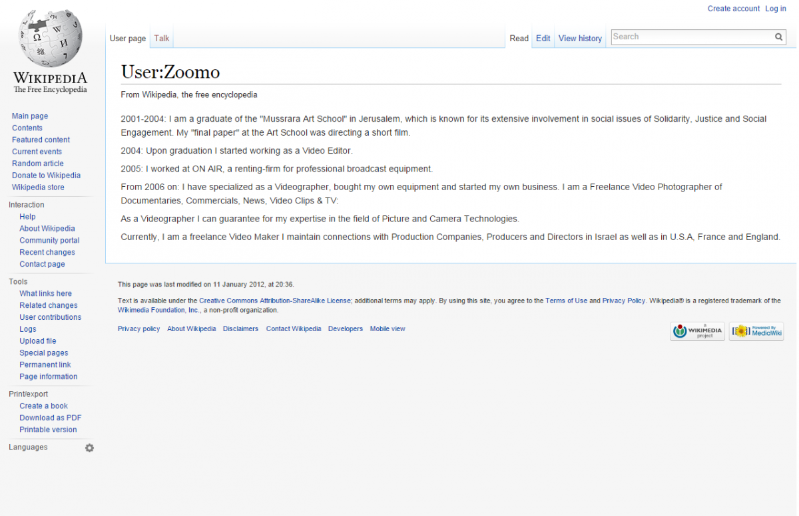Click Permanent link in Tools

pos(45,365)
